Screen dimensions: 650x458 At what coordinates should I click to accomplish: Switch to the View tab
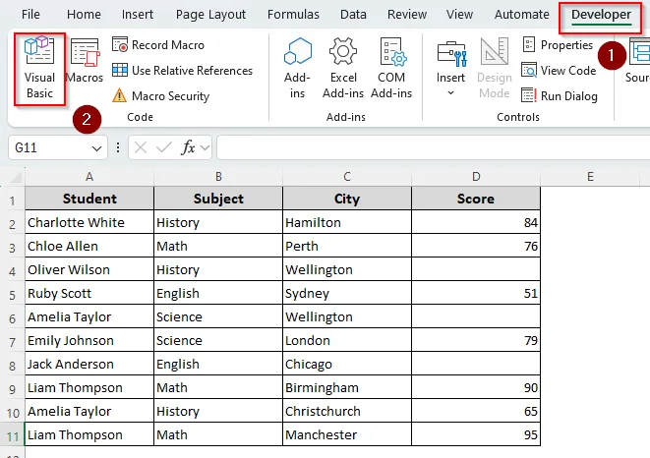coord(459,15)
